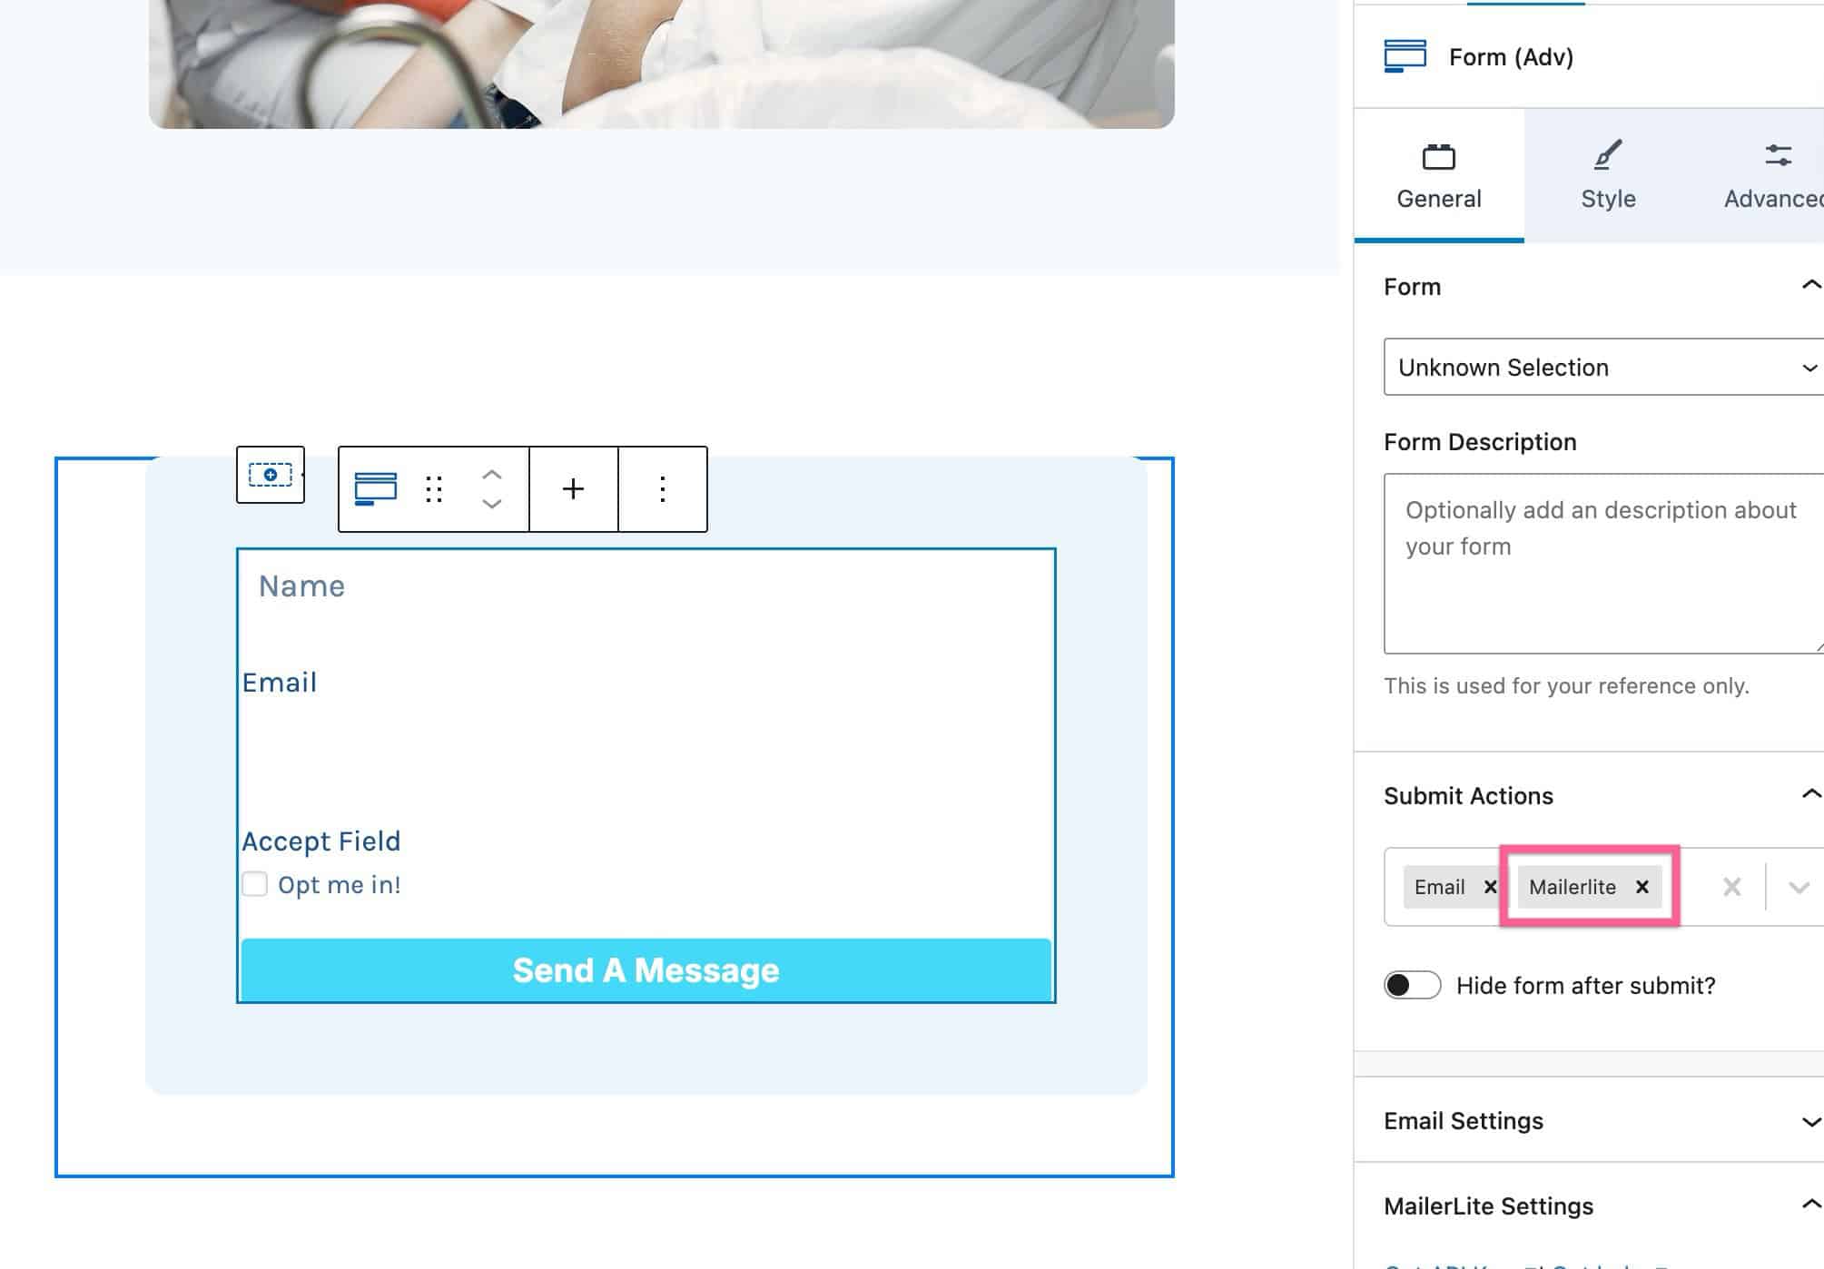Image resolution: width=1824 pixels, height=1269 pixels.
Task: Click the move block up arrow icon
Action: pos(492,475)
